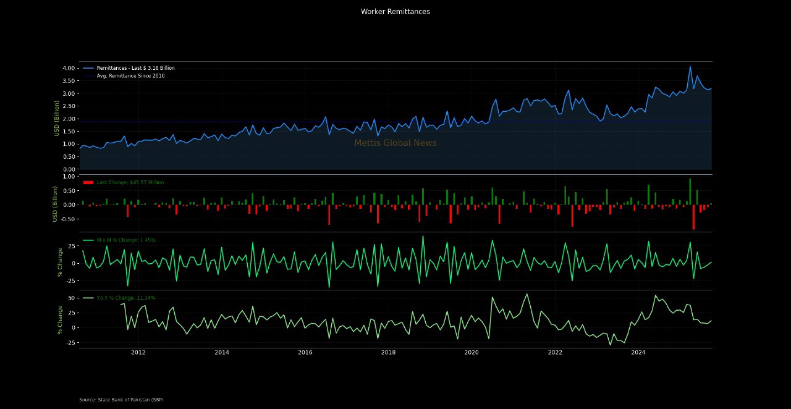Select the 2018 tick on the x-axis
This screenshot has height=409, width=791.
tap(388, 353)
